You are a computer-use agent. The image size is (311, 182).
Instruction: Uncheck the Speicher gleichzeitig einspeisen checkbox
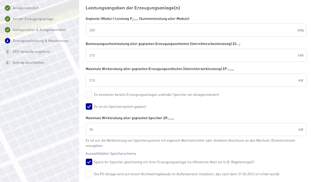tap(89, 162)
